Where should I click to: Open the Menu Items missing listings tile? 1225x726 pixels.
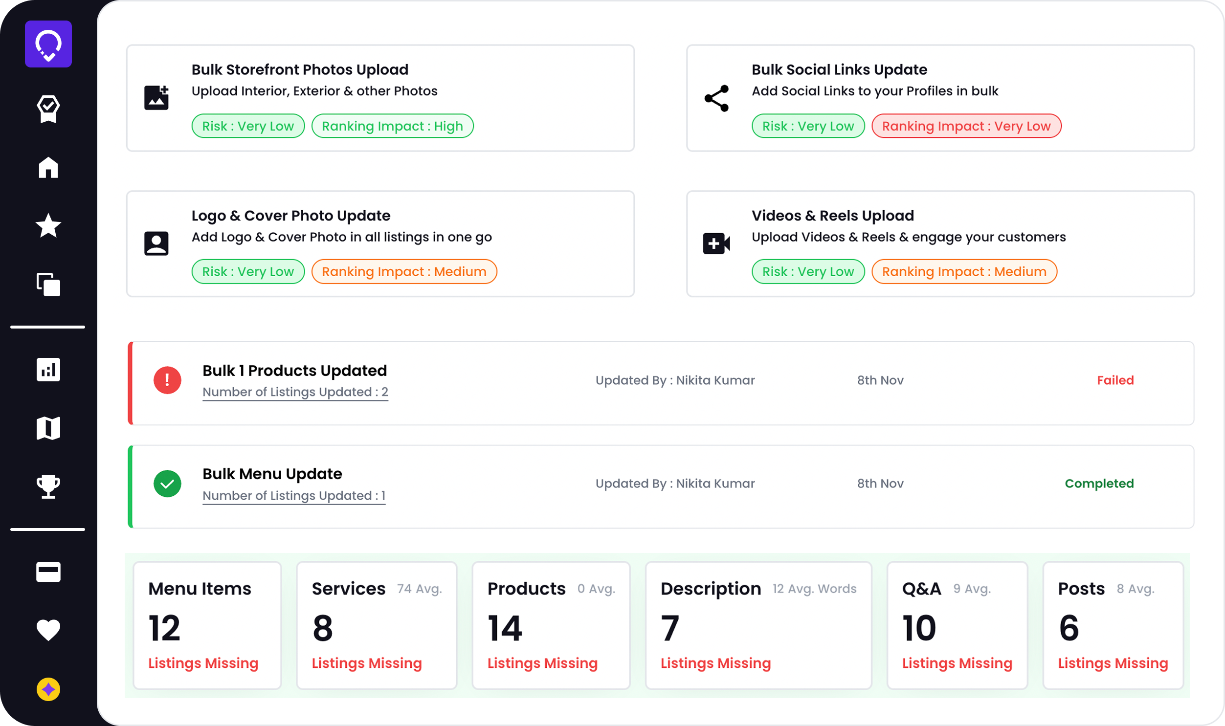point(207,625)
